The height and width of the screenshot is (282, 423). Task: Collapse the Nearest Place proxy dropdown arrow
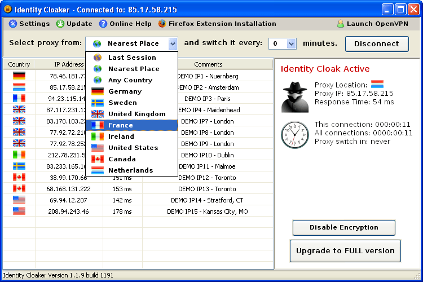pyautogui.click(x=173, y=43)
